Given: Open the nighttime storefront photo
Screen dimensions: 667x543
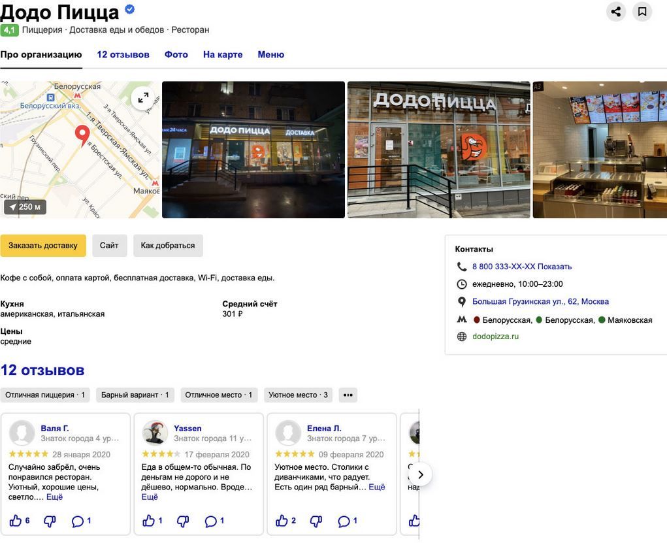Looking at the screenshot, I should tap(253, 150).
